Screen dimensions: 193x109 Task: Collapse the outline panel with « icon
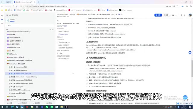tap(58, 21)
